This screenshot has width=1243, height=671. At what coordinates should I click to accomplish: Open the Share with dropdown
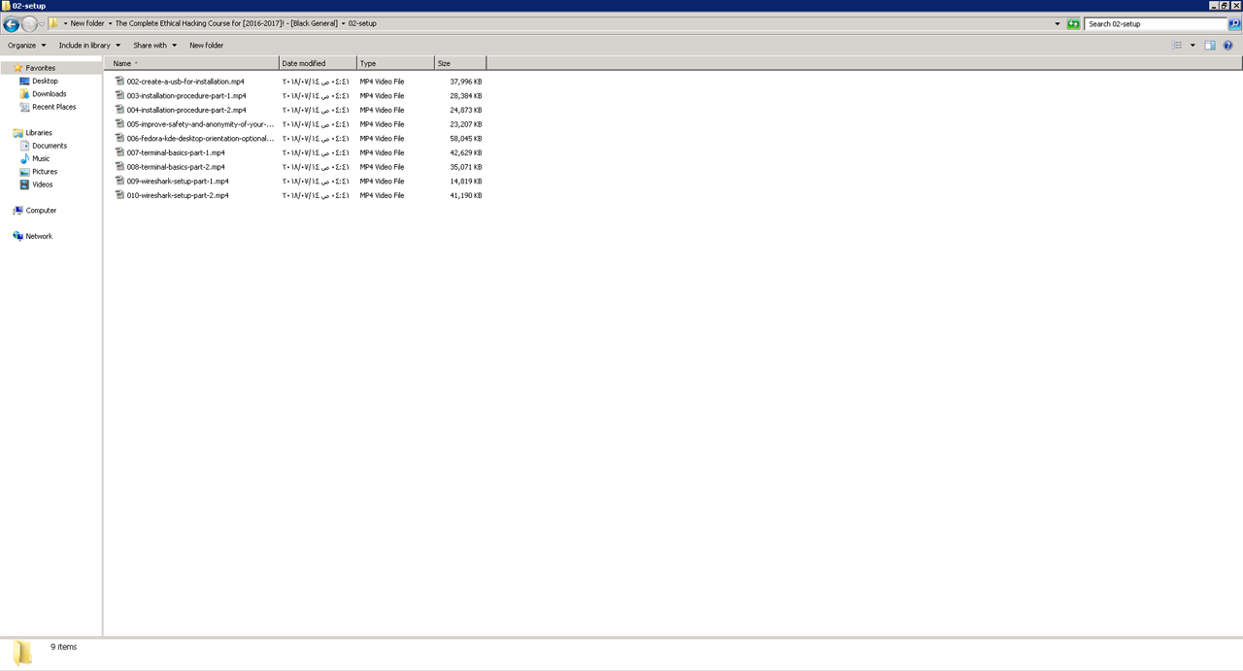[154, 46]
